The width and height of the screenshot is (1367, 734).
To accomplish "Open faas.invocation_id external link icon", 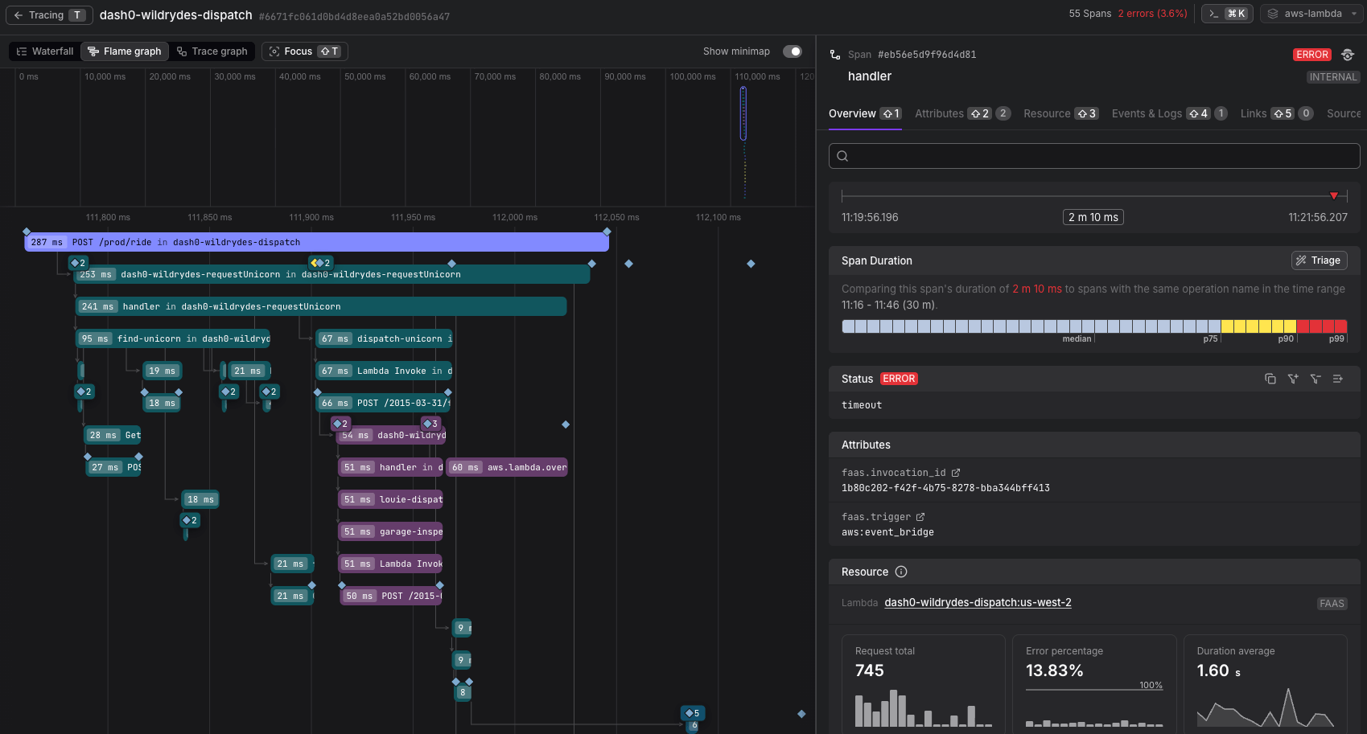I will tap(956, 473).
